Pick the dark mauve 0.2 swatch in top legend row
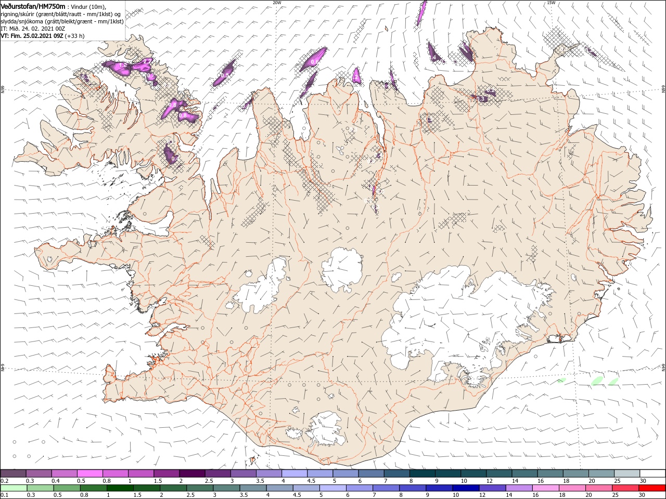The height and width of the screenshot is (499, 666). [13, 473]
